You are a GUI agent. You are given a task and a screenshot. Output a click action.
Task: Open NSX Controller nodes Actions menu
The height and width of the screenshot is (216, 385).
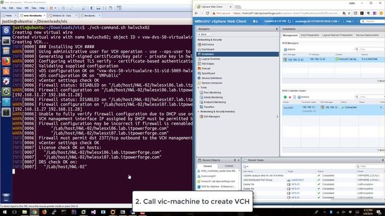pos(303,97)
